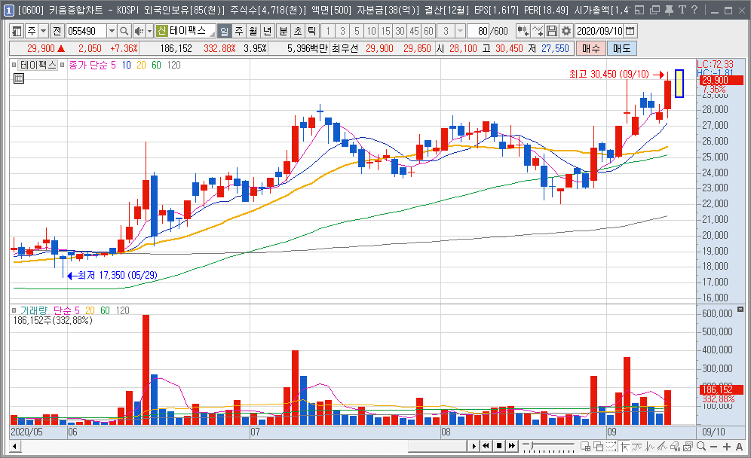Screen dimensions: 751x458
Task: Click the date field 2020/09/10
Action: tap(599, 31)
